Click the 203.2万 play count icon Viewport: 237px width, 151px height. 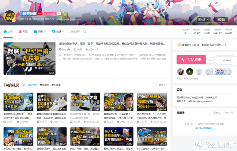click(x=60, y=50)
